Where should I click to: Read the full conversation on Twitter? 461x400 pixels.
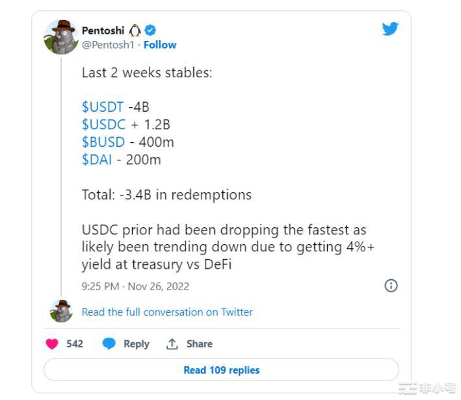pyautogui.click(x=167, y=312)
